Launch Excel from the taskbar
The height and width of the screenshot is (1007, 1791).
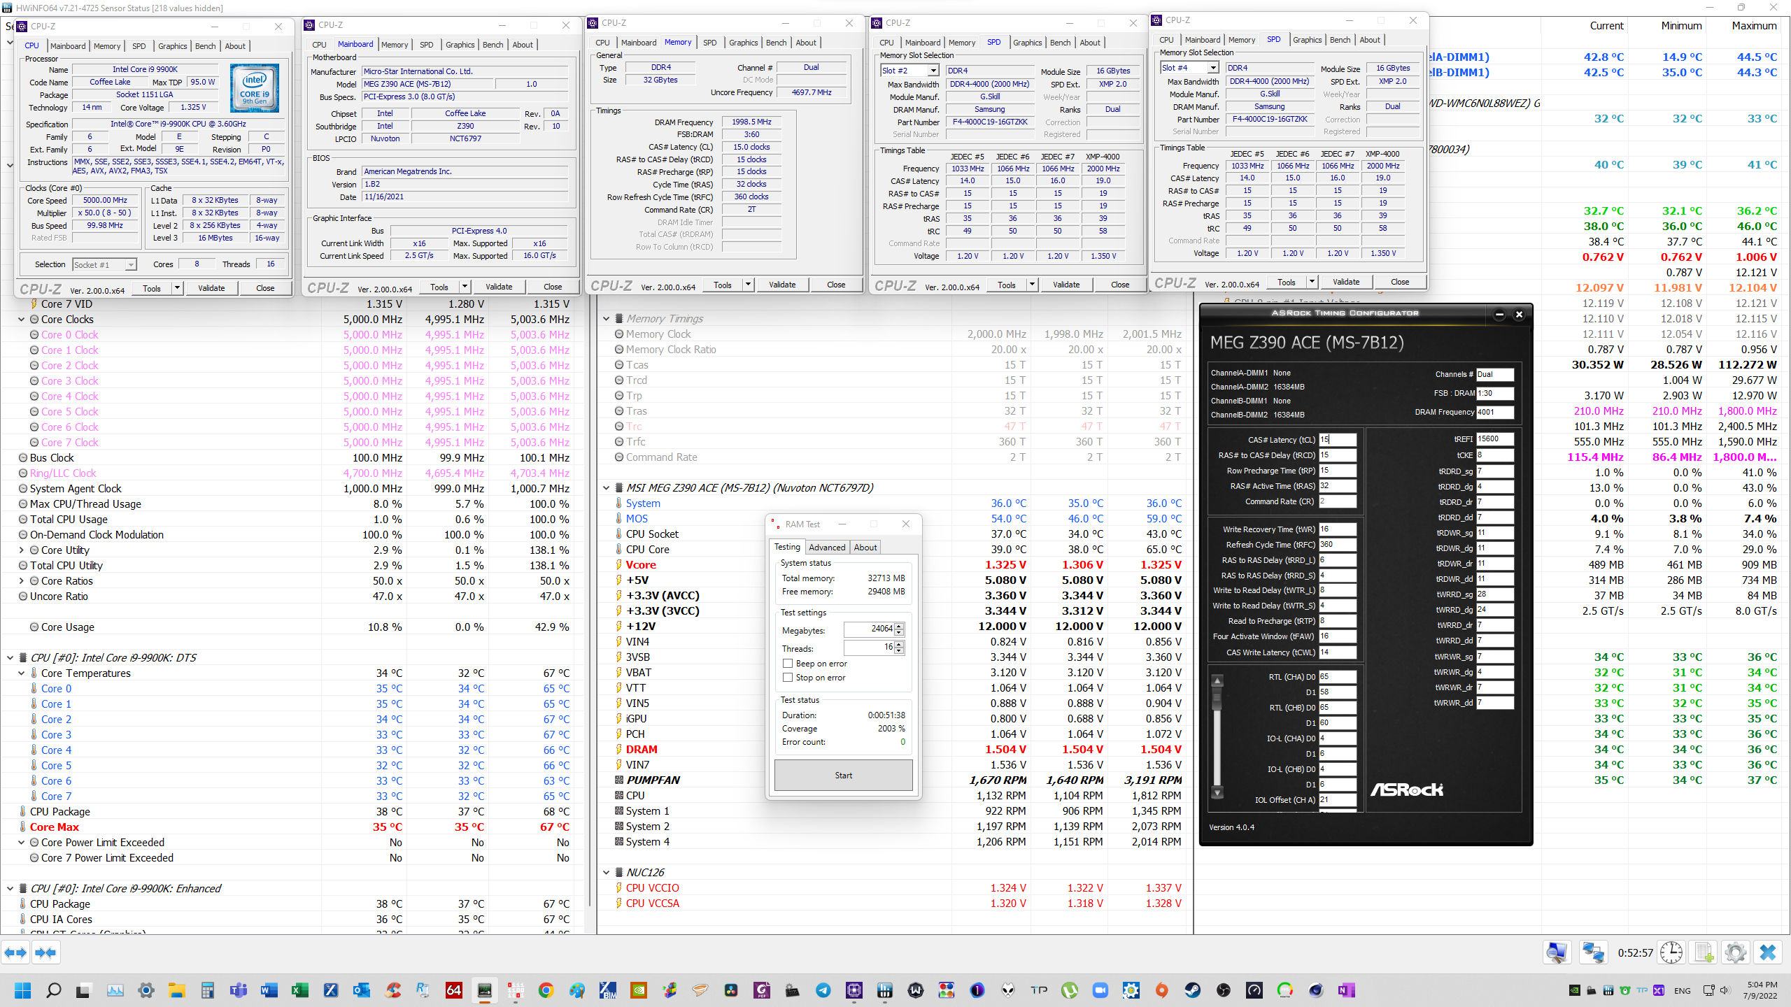[299, 990]
